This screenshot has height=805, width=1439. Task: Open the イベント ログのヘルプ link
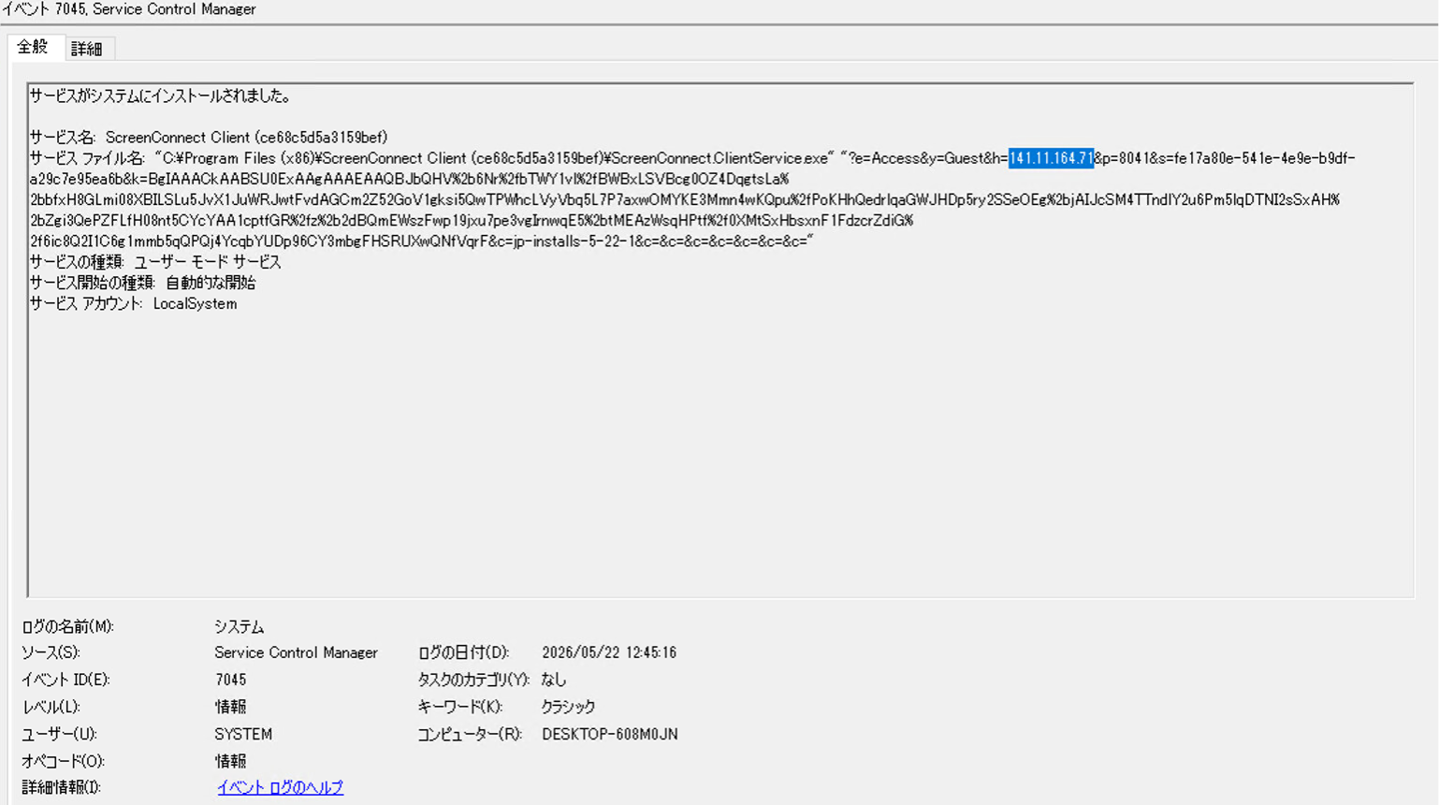click(280, 787)
